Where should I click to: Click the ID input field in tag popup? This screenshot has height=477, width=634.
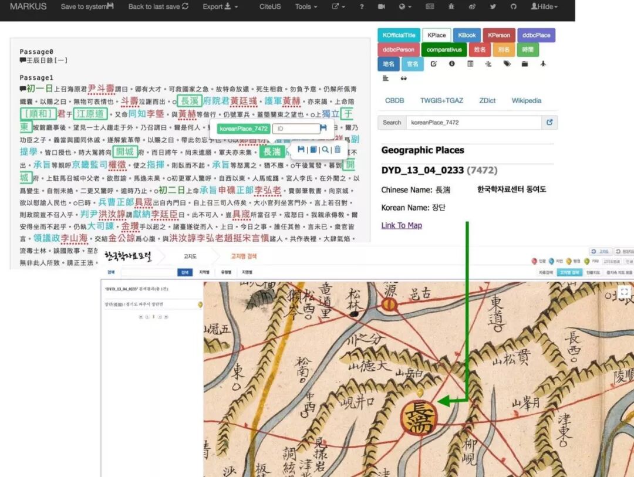[296, 128]
